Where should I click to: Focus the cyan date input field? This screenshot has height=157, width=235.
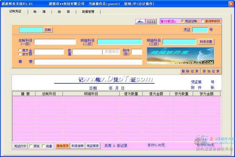[x=31, y=30]
